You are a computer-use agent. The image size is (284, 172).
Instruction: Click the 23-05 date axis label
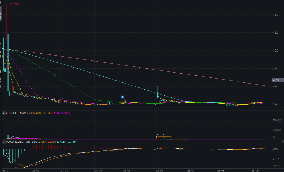pos(126,170)
